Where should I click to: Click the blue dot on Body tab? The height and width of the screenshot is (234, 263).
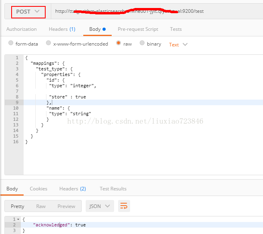pos(104,29)
